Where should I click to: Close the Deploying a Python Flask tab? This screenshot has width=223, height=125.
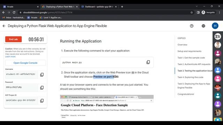coord(77,7)
